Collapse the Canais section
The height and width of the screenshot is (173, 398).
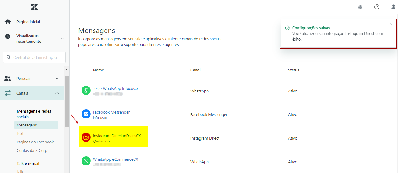[57, 93]
